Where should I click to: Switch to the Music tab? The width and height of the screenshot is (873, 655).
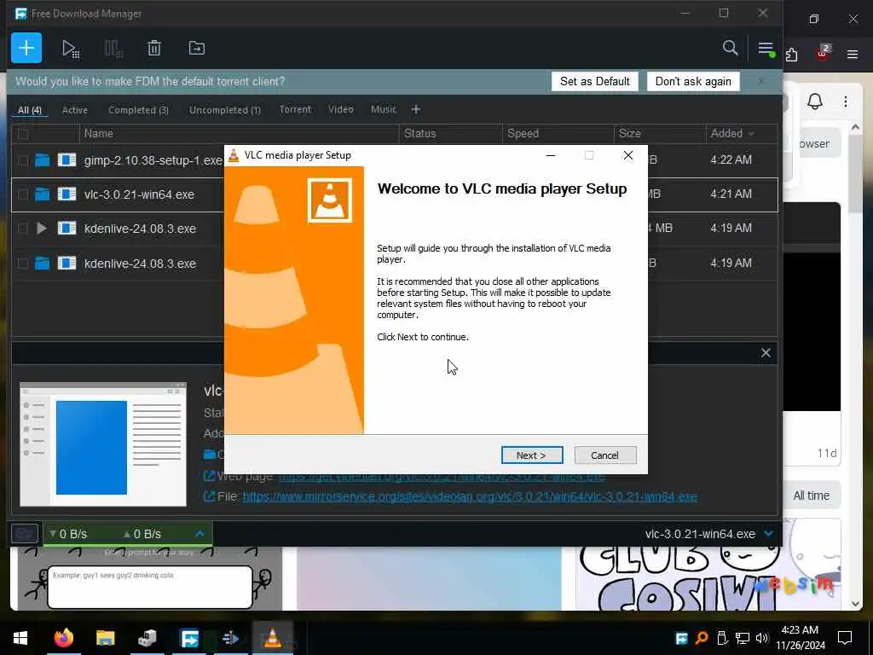click(x=384, y=109)
